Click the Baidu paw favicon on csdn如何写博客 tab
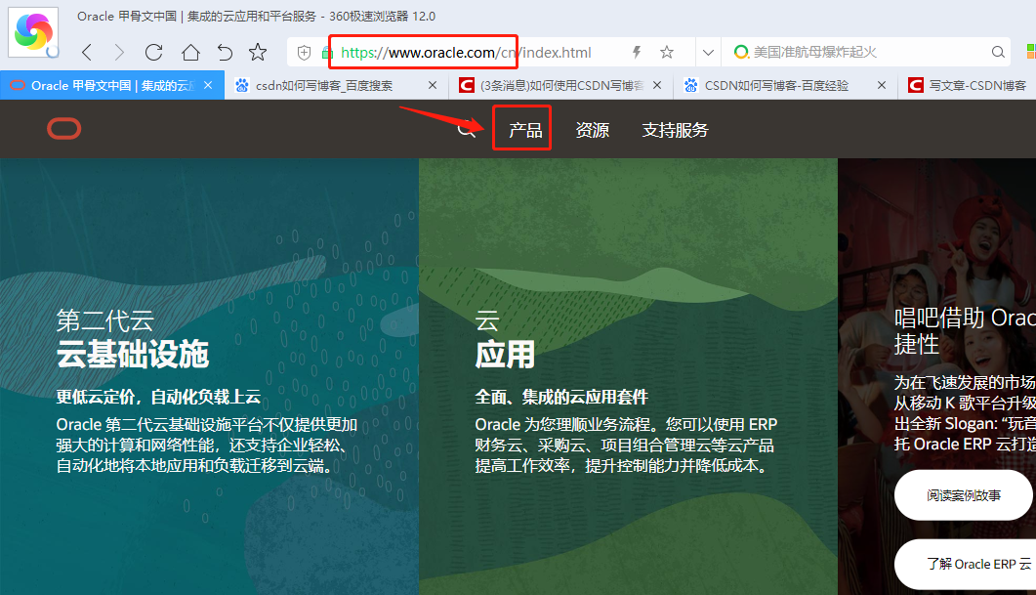Viewport: 1036px width, 595px height. (x=242, y=85)
